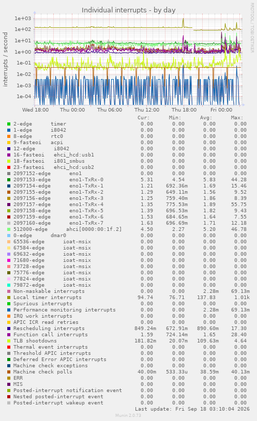Select the Rescheduling interrupts legend label
This screenshot has height=421, width=257.
pyautogui.click(x=49, y=329)
